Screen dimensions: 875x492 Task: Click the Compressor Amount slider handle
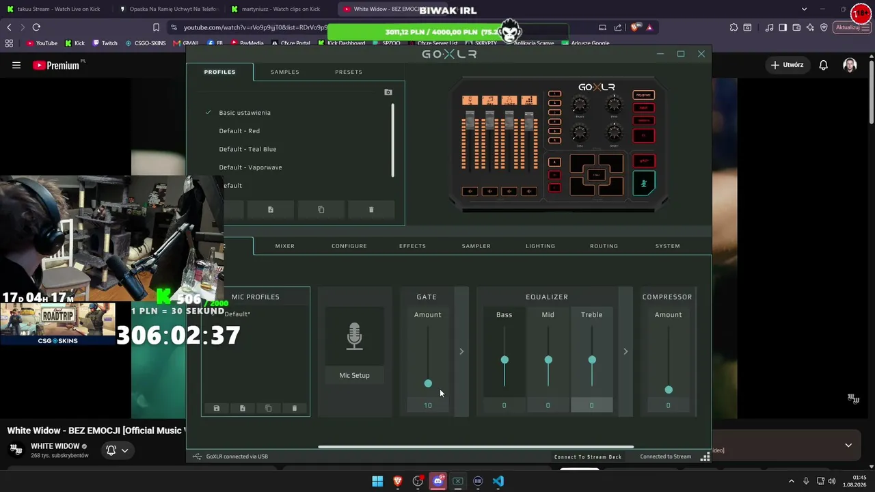click(x=669, y=390)
